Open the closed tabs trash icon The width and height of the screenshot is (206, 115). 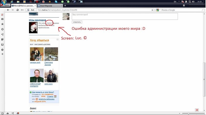click(x=184, y=6)
